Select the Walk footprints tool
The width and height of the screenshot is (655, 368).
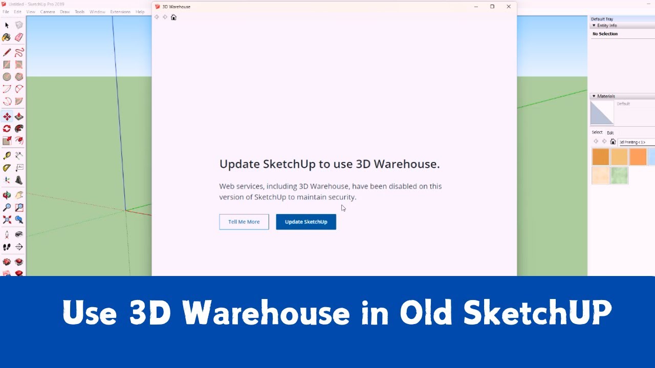click(x=7, y=247)
